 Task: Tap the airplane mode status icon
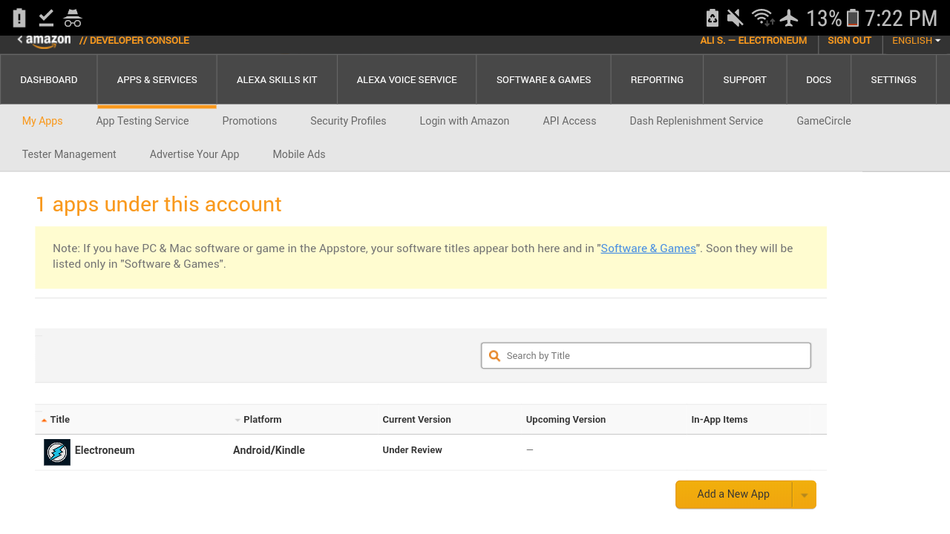pyautogui.click(x=789, y=18)
